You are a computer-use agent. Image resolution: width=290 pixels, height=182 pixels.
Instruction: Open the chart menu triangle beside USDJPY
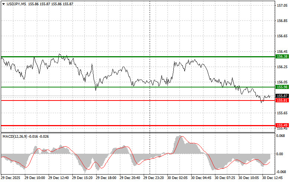3,4
